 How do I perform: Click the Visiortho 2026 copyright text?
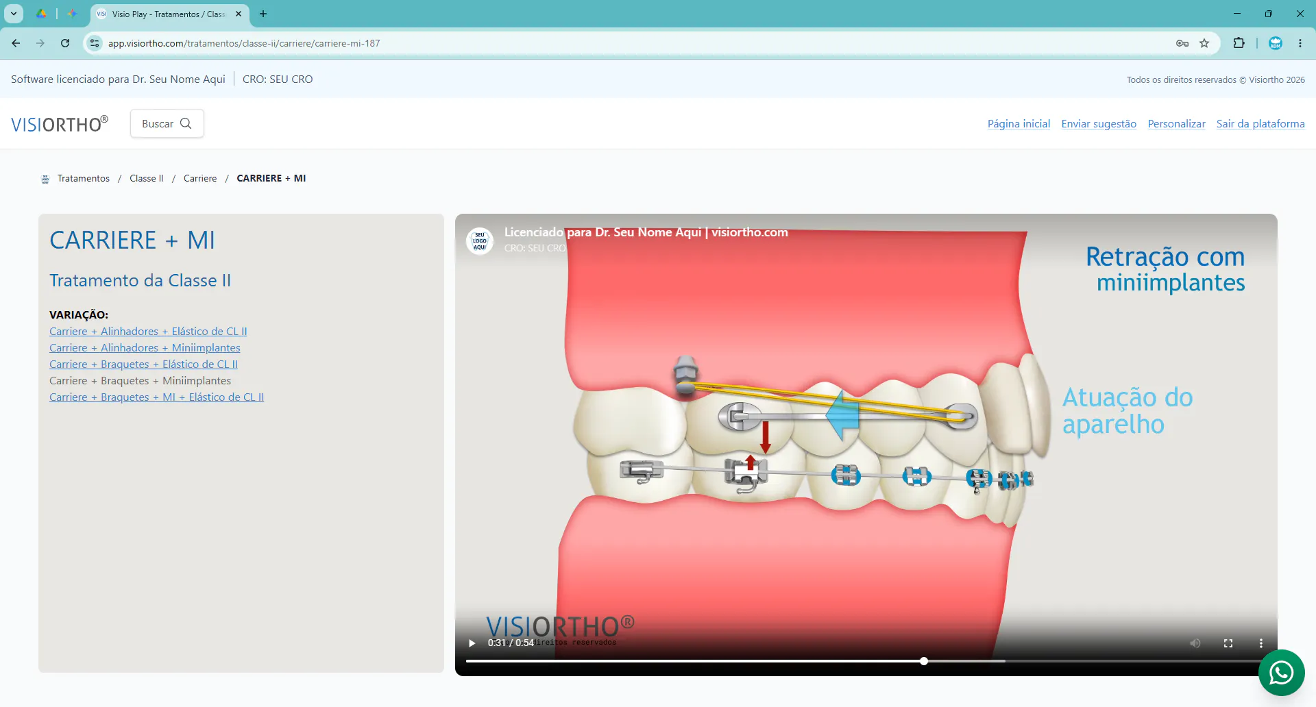1216,80
